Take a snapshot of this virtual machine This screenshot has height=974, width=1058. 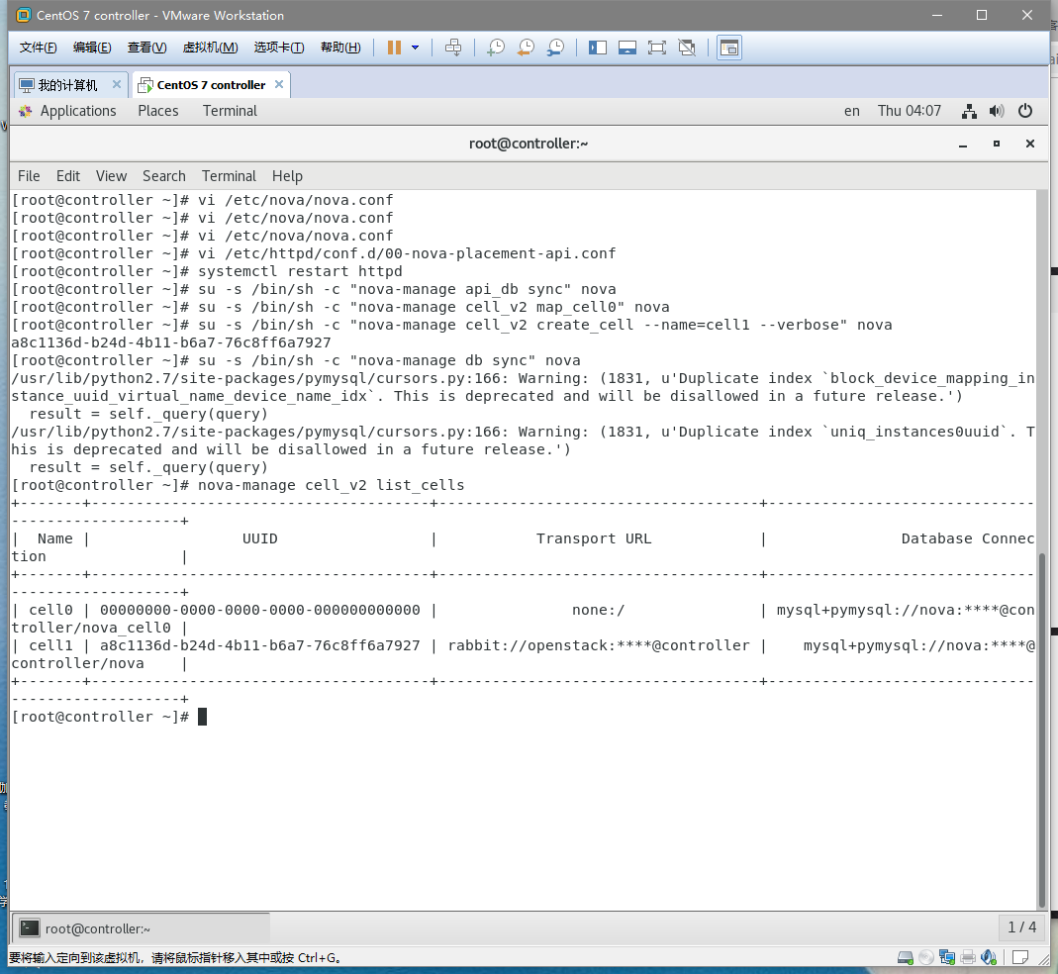[x=495, y=47]
